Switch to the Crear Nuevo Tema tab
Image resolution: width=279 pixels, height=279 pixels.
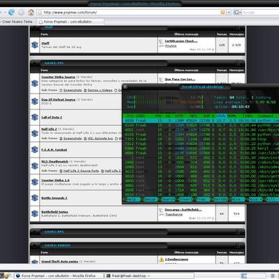point(17,22)
